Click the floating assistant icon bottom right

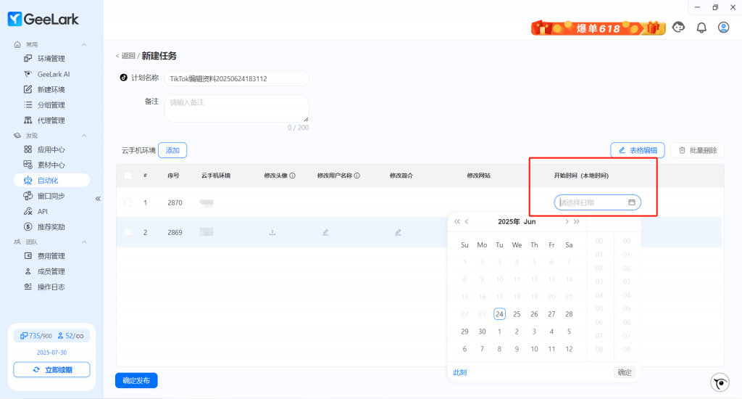pyautogui.click(x=720, y=383)
